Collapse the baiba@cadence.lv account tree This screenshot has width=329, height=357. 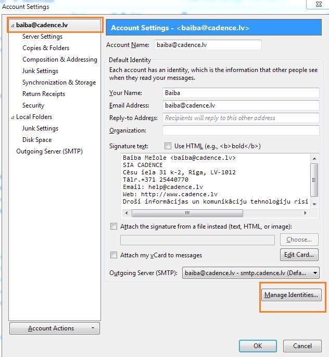pyautogui.click(x=13, y=25)
